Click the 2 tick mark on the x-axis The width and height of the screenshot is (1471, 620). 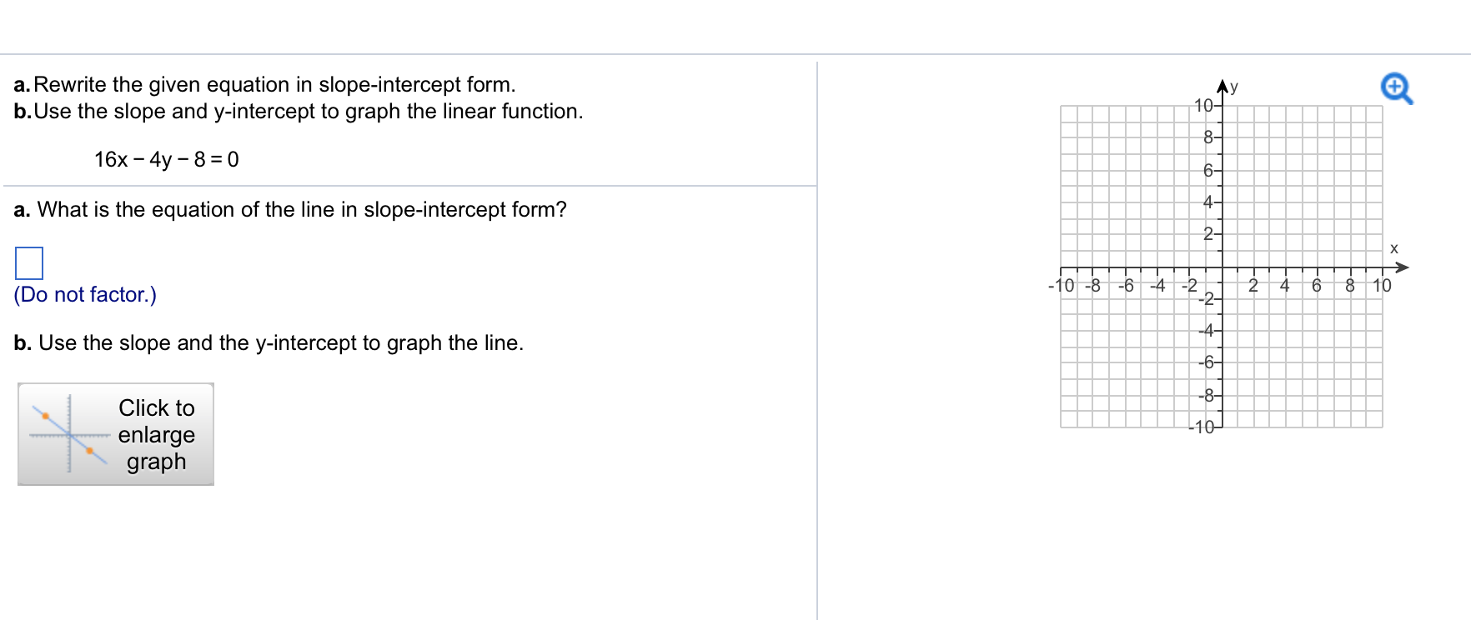(x=1253, y=285)
